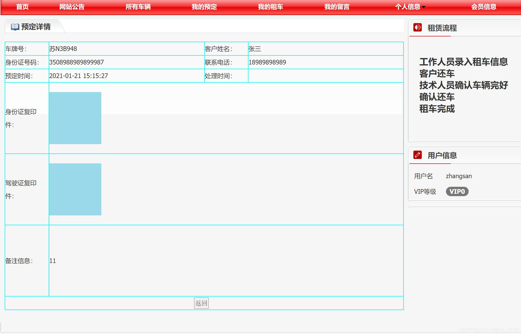This screenshot has height=334, width=521.
Task: Click the 用户名 label
Action: tap(423, 176)
